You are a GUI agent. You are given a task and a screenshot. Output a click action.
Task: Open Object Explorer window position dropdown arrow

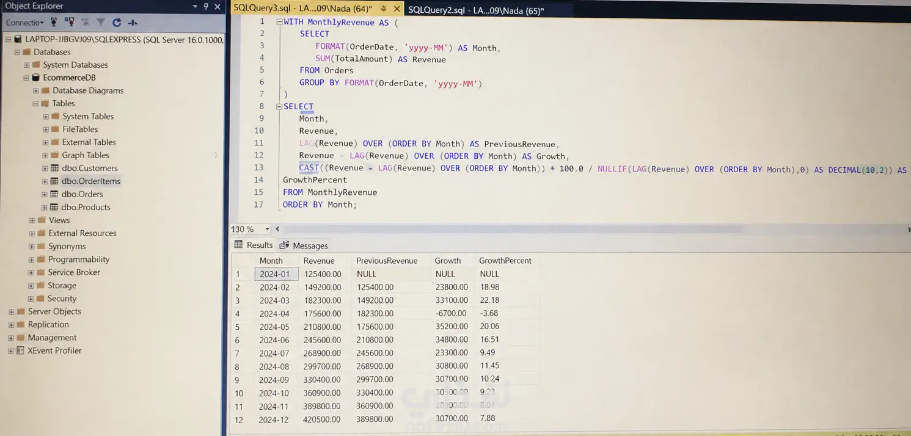tap(195, 6)
